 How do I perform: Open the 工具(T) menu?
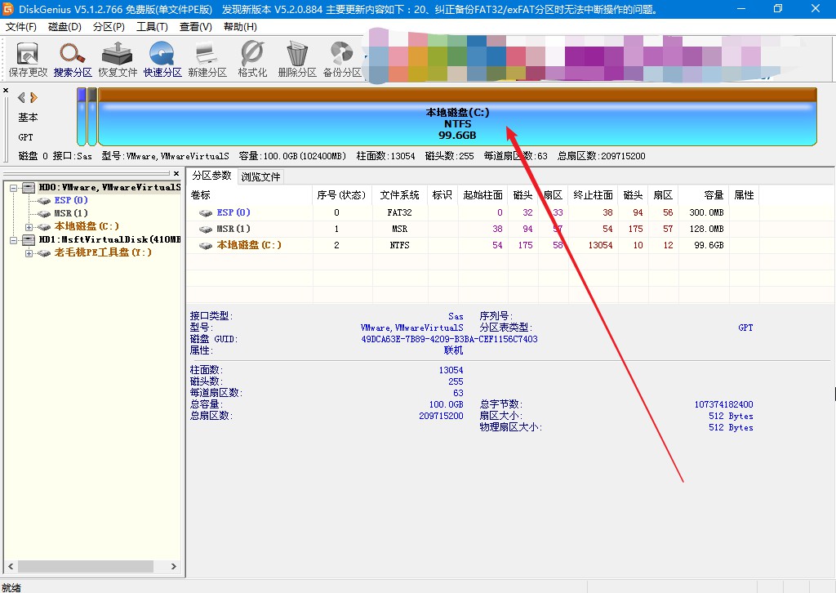click(x=152, y=27)
